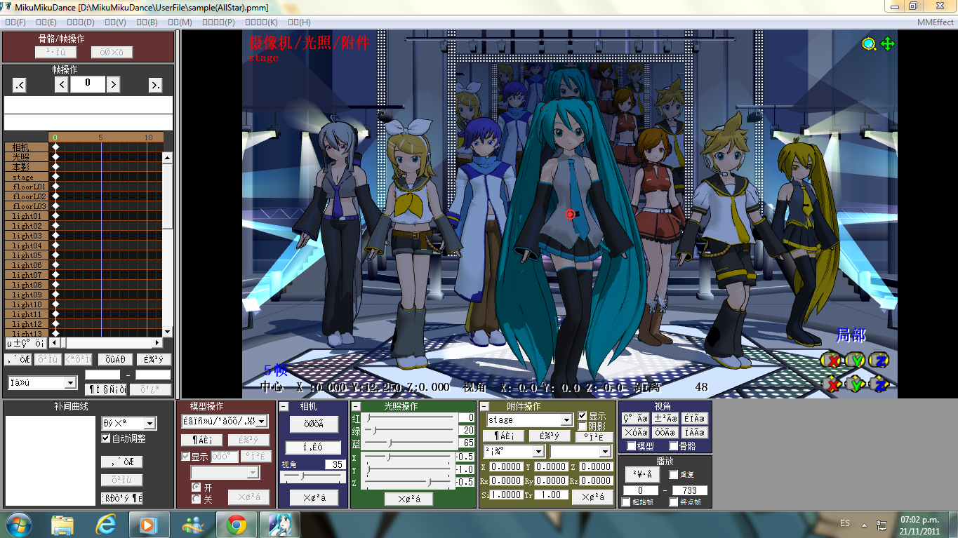Jump to the last frame with the '>.' button
The width and height of the screenshot is (958, 538).
155,85
